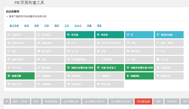Open the 页脚 tab
189x109 pixels.
click(158, 102)
